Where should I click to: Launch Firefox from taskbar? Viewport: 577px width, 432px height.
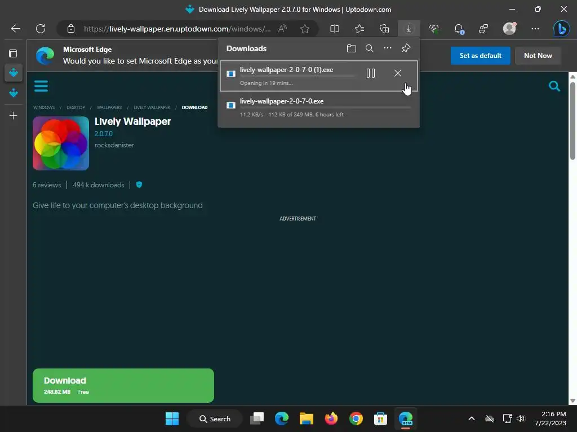pyautogui.click(x=331, y=418)
